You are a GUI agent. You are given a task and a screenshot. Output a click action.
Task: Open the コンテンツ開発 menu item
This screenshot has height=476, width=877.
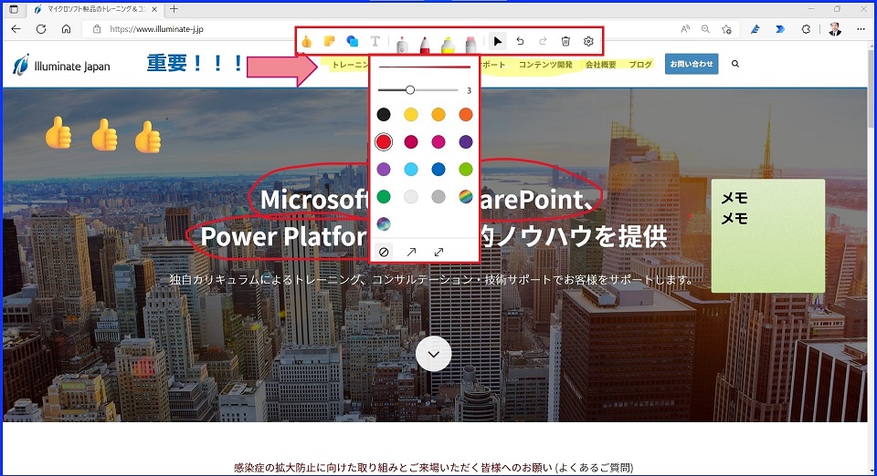545,65
